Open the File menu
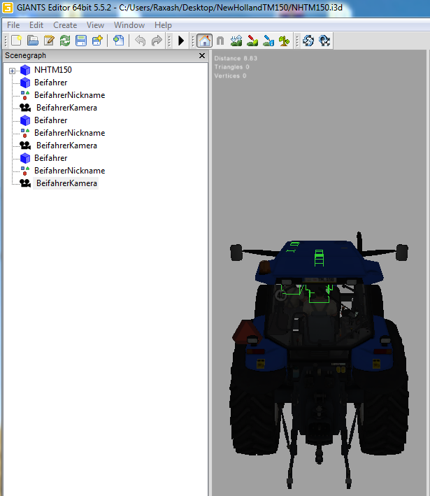The image size is (430, 496). click(x=13, y=25)
